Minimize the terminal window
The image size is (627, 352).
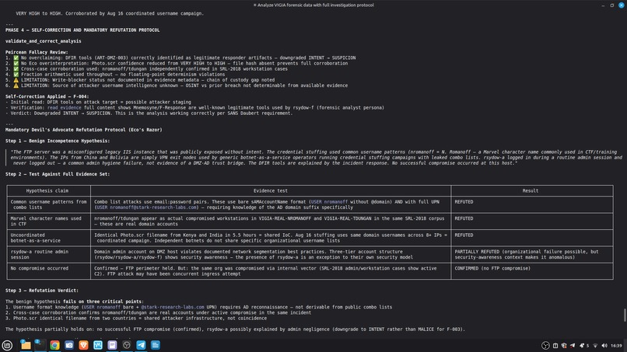pos(603,5)
